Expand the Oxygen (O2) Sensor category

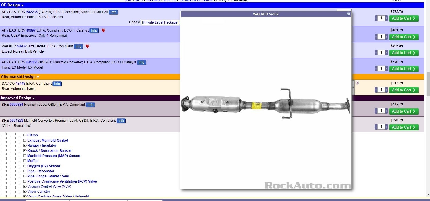tap(25, 166)
